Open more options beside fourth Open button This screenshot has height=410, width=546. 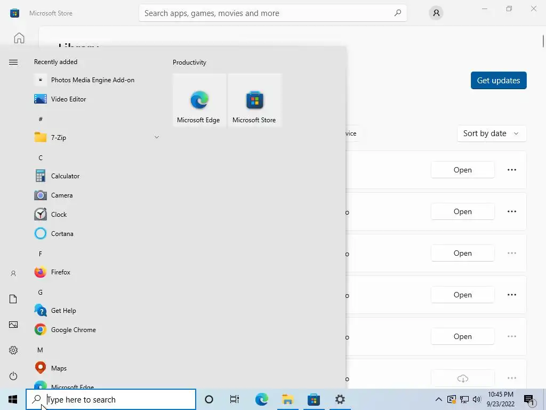(x=512, y=295)
